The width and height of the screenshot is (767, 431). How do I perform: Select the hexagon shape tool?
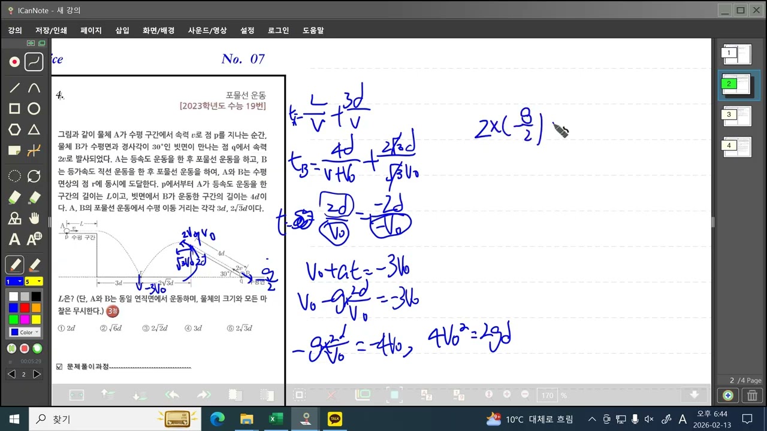point(15,129)
